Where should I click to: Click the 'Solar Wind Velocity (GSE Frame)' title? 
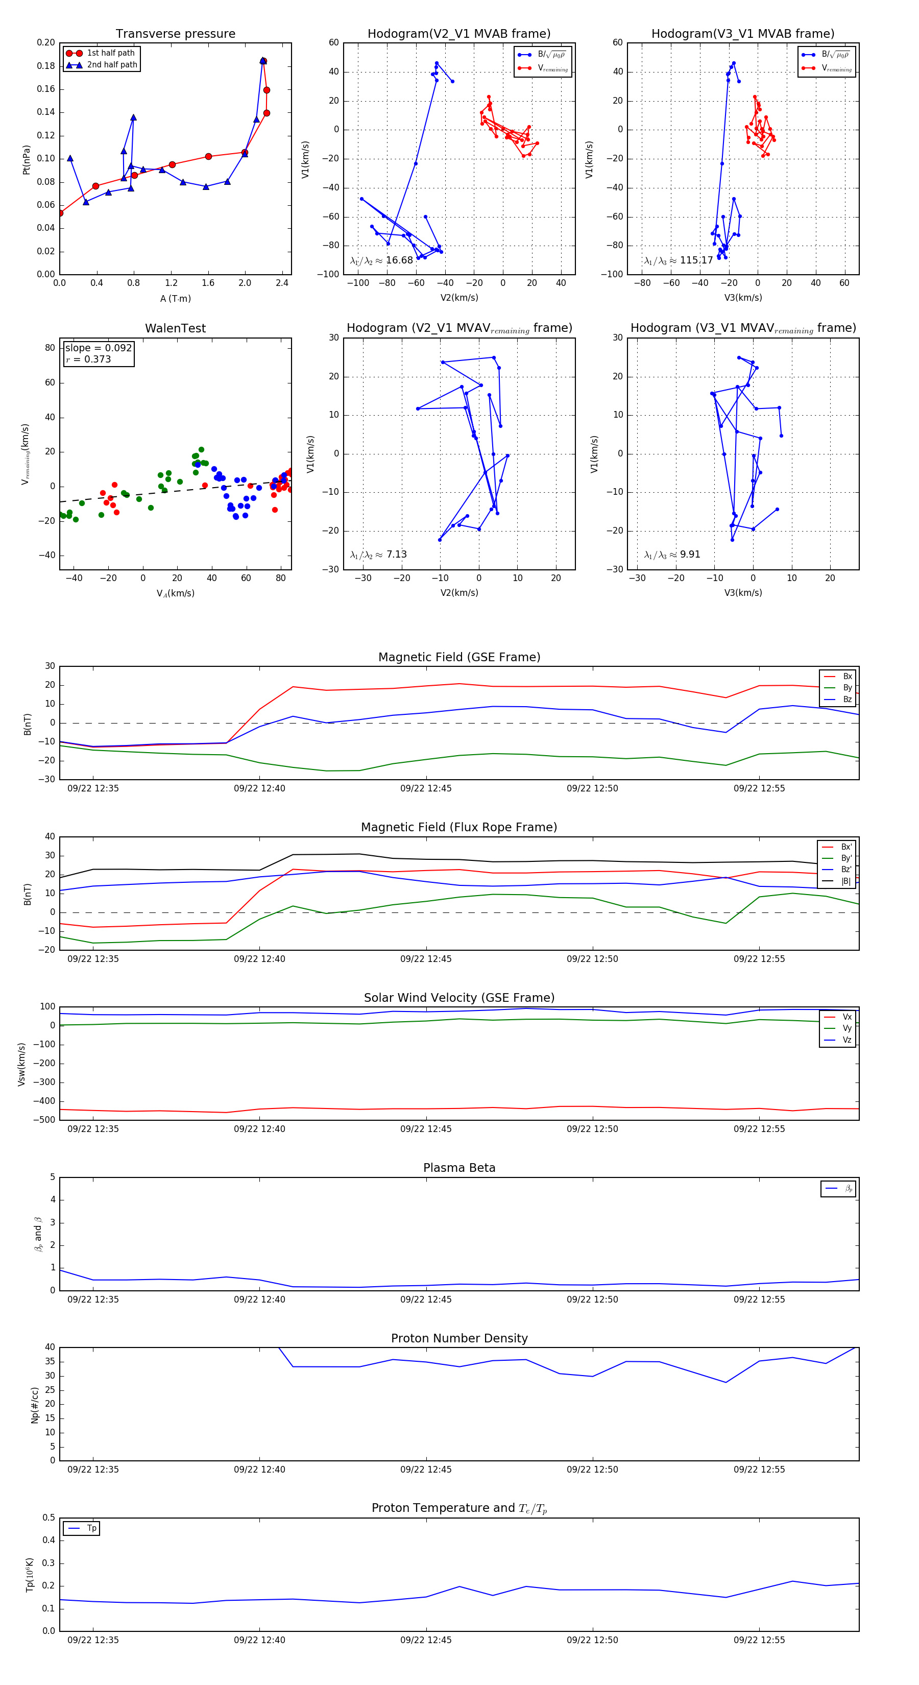pyautogui.click(x=459, y=998)
